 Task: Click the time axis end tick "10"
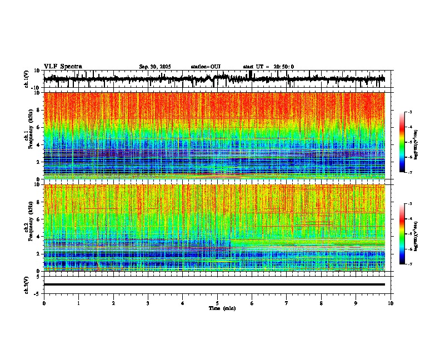391,303
